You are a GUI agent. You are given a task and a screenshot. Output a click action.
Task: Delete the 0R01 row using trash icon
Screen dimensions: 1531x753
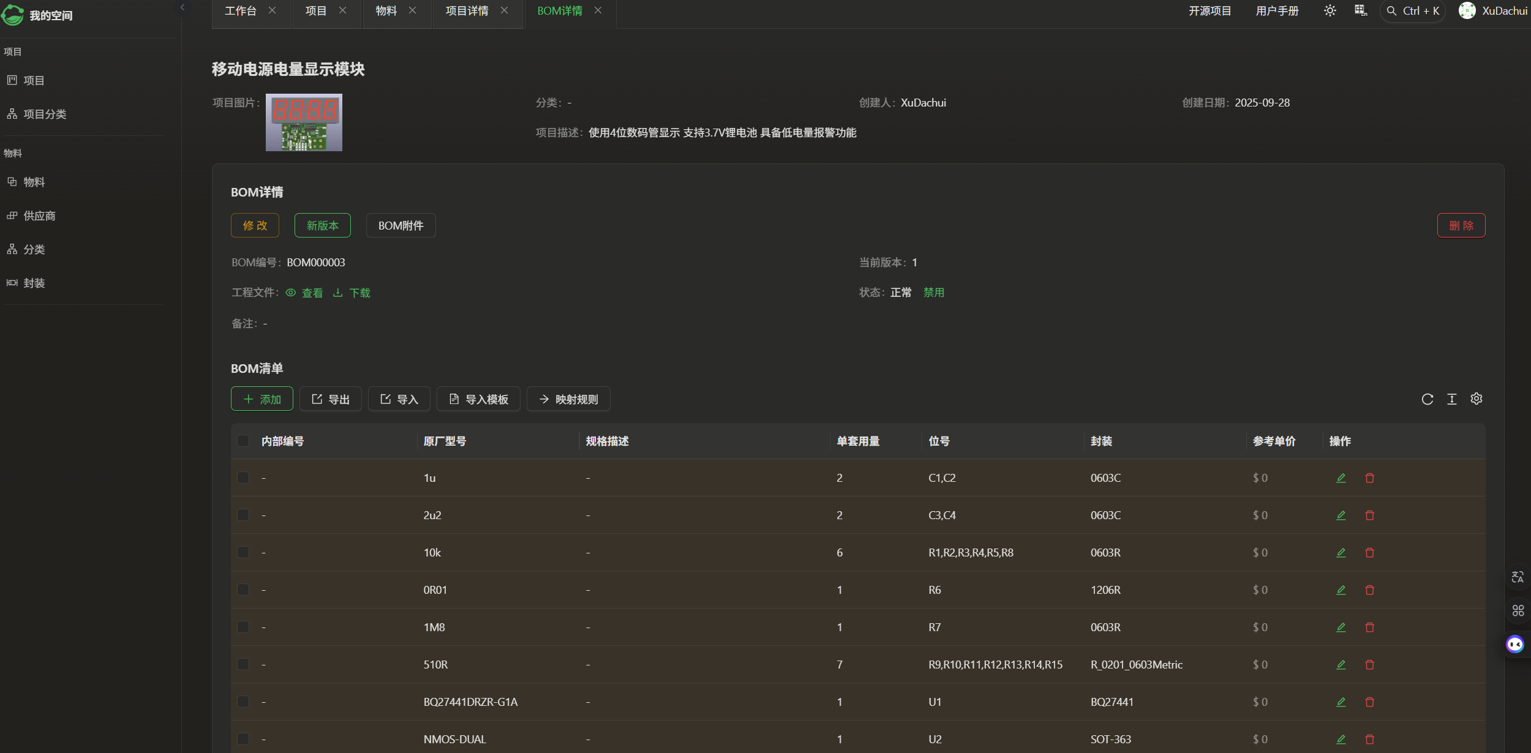click(x=1370, y=590)
